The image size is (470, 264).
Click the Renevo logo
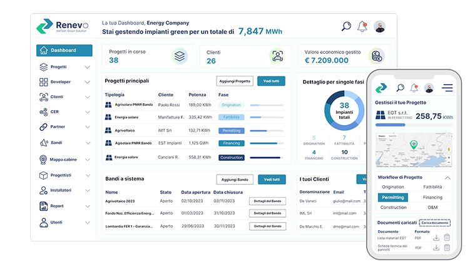(x=63, y=26)
